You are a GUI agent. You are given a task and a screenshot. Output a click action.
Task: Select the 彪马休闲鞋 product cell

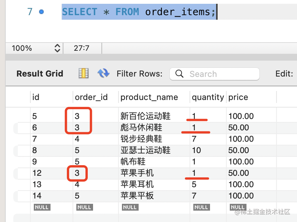pos(141,128)
